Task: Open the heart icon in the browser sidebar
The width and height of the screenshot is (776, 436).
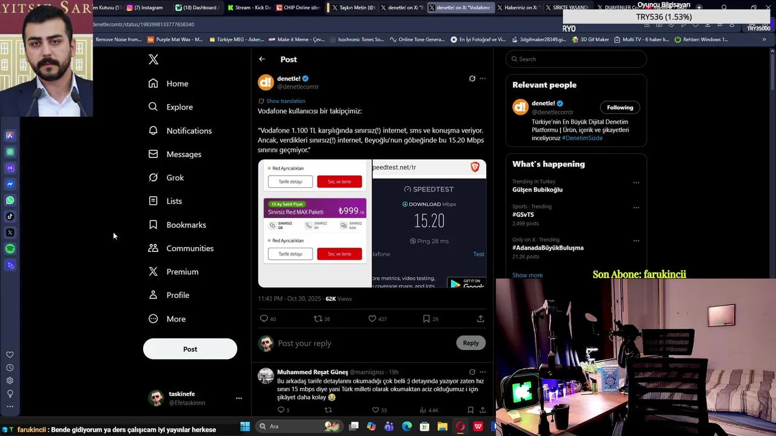Action: coord(10,355)
